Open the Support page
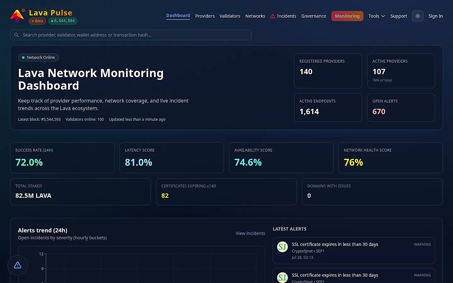Image resolution: width=453 pixels, height=283 pixels. coord(399,16)
